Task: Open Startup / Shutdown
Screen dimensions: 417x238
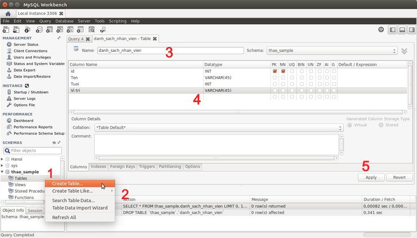Action: tap(31, 92)
